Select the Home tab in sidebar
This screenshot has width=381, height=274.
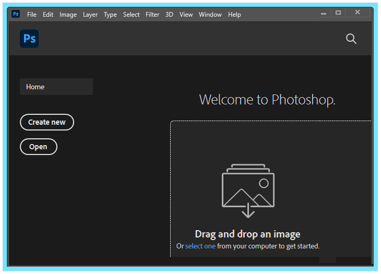[56, 87]
